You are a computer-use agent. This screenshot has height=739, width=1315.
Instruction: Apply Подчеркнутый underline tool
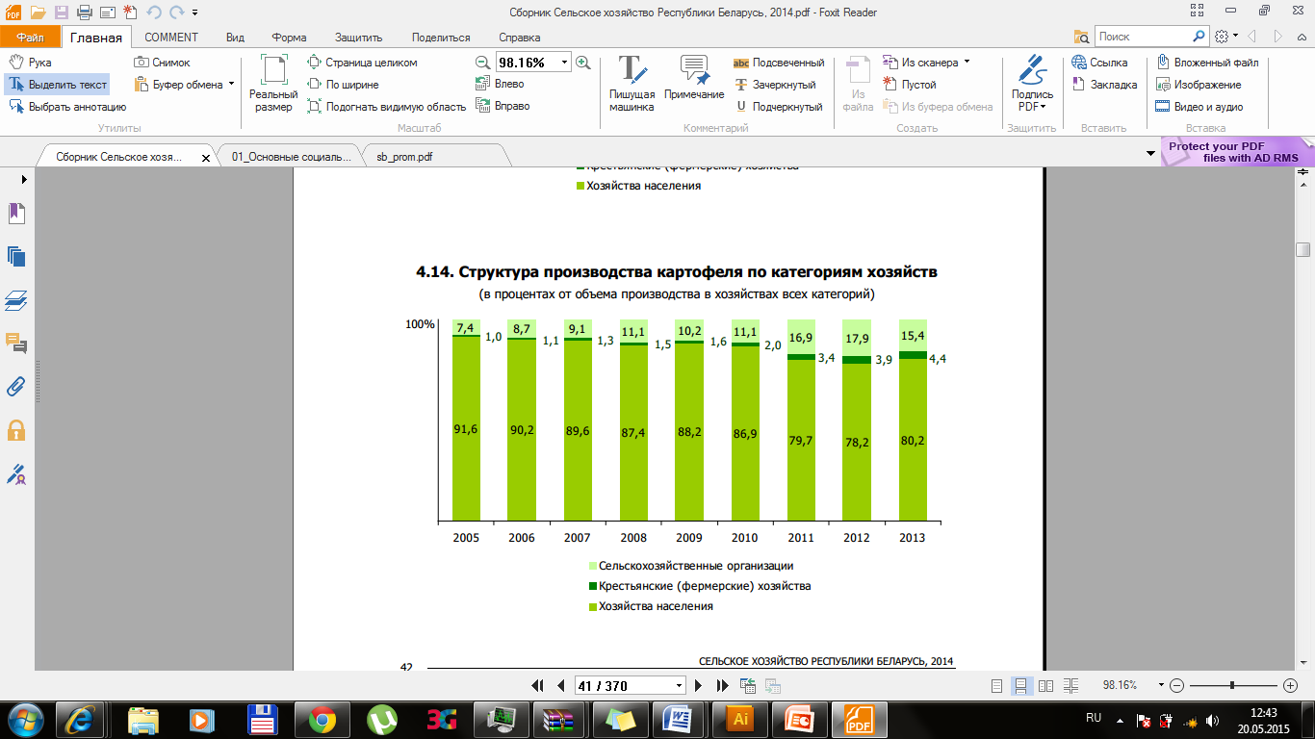[x=778, y=107]
